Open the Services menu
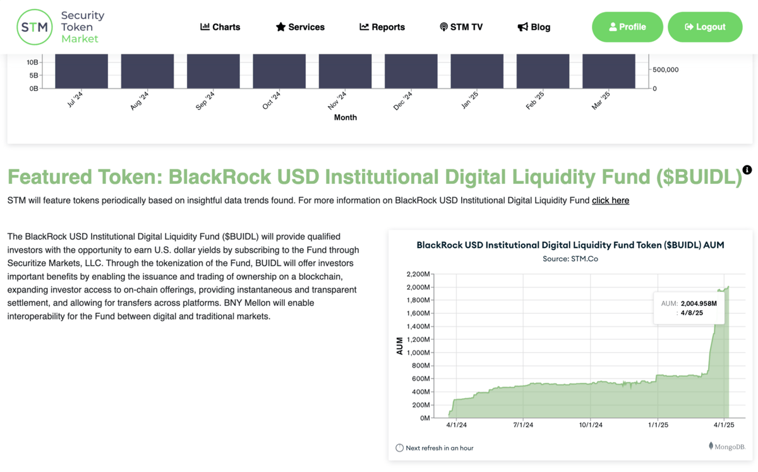 click(300, 27)
